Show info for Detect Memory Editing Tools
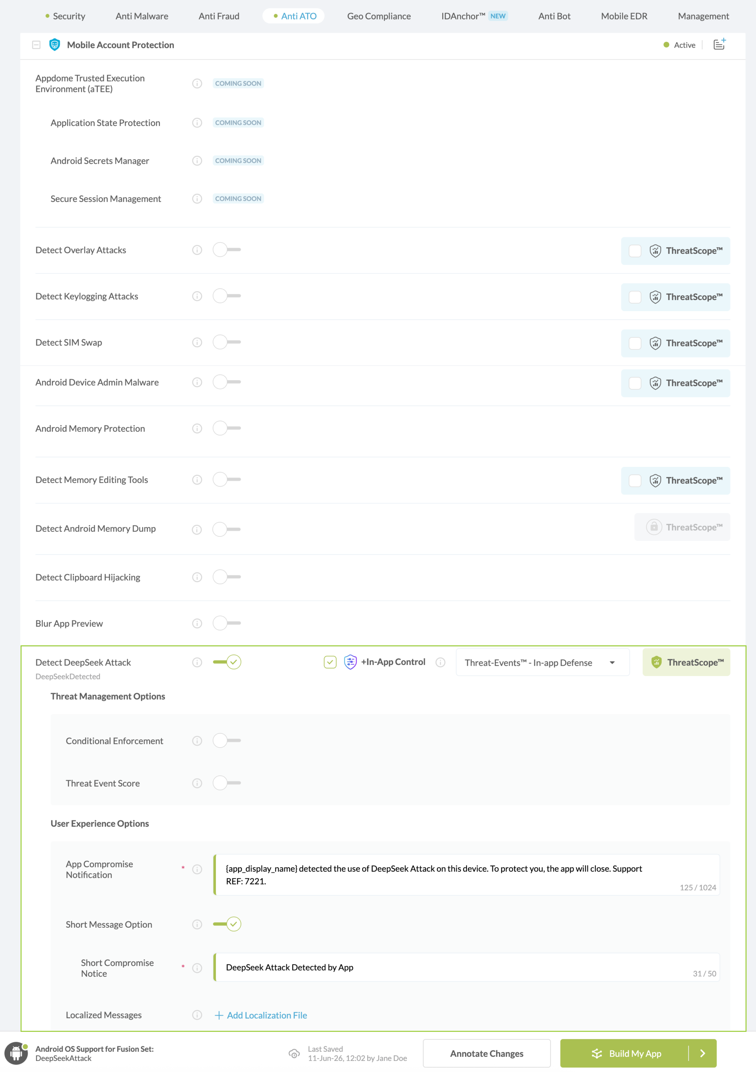Image resolution: width=756 pixels, height=1072 pixels. 197,480
